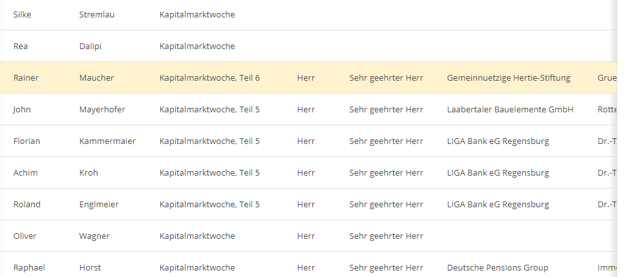Click "Gemeinnuetzige Hertie-Stiftung" company cell
The height and width of the screenshot is (277, 625).
coord(509,78)
